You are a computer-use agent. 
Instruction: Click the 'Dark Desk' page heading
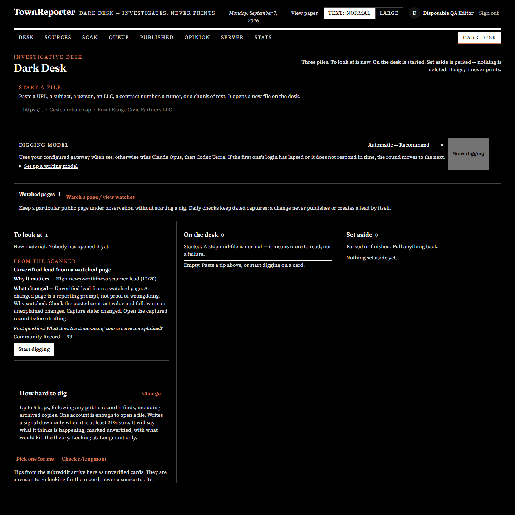(x=40, y=68)
